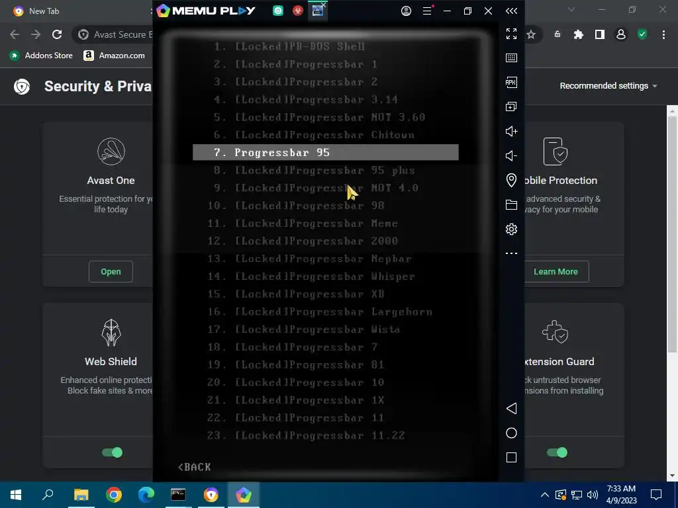Open MEmu GPS location icon
This screenshot has width=678, height=508.
click(x=511, y=180)
